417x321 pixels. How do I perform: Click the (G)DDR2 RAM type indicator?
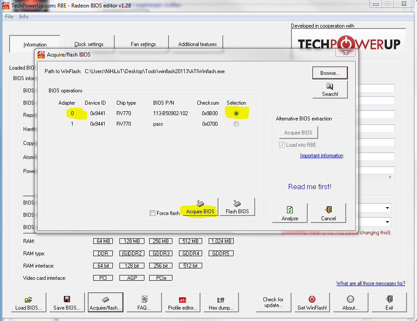coord(132,254)
